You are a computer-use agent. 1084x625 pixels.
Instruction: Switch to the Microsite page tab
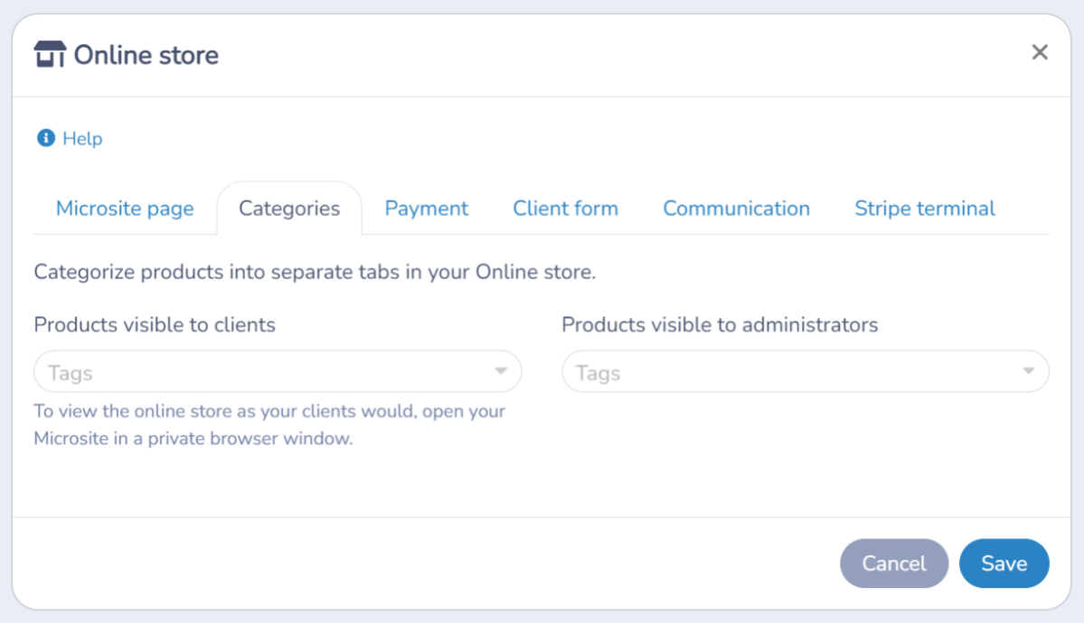125,209
